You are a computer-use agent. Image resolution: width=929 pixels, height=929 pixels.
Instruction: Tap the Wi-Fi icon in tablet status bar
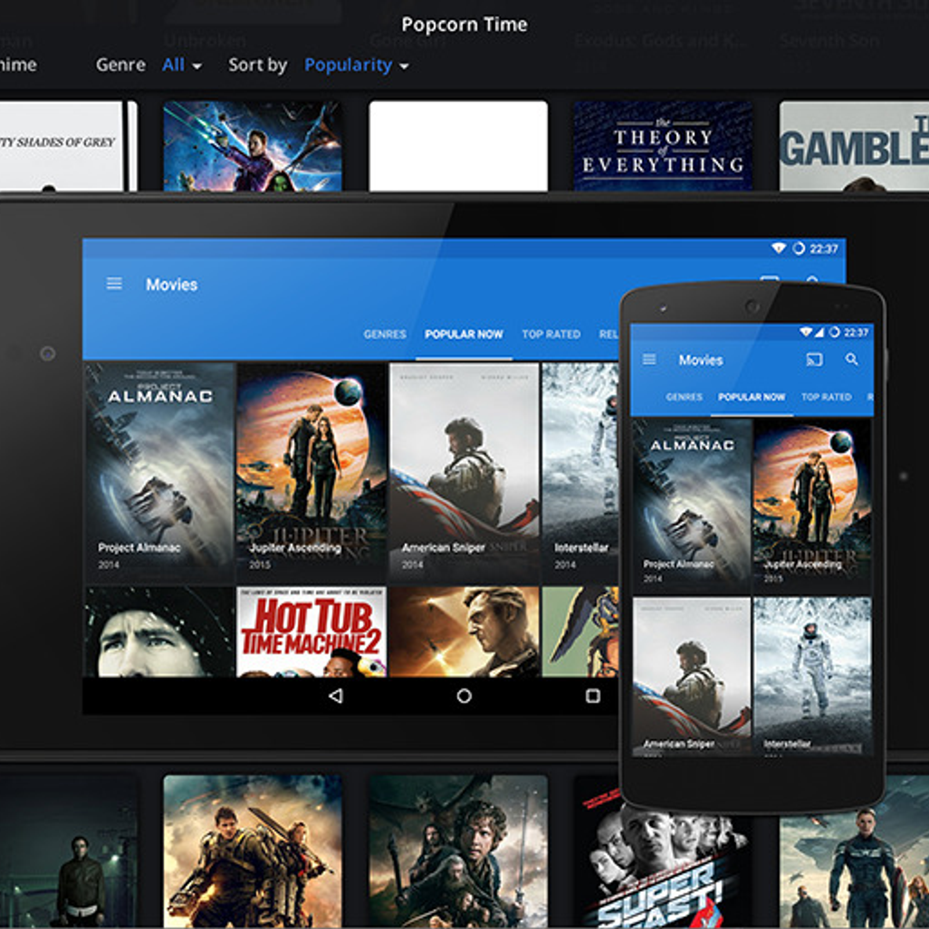pyautogui.click(x=779, y=249)
